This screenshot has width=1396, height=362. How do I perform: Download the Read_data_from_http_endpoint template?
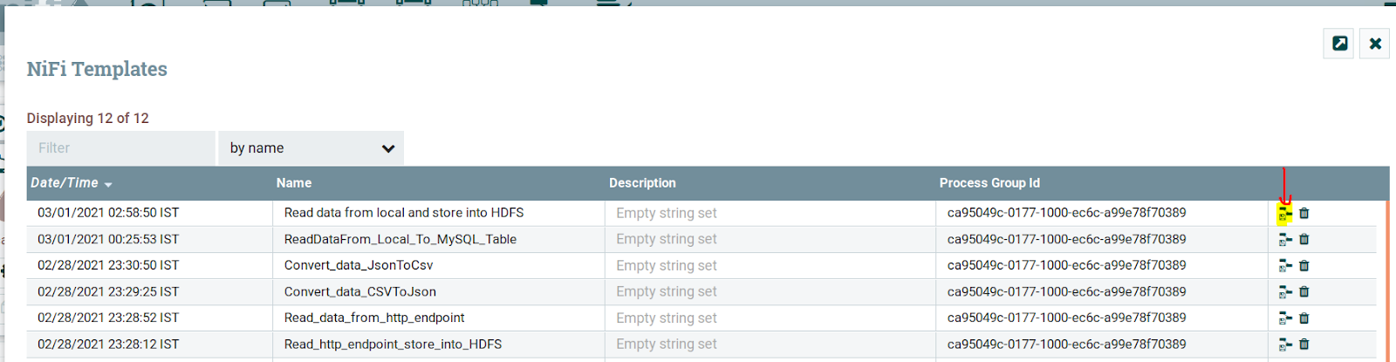pos(1285,318)
